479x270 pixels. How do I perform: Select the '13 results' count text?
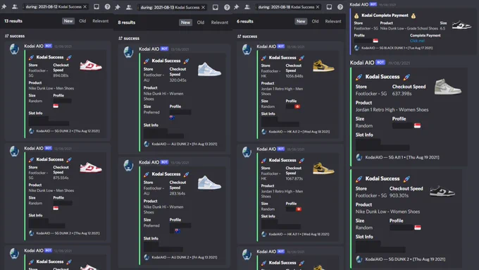(x=13, y=20)
